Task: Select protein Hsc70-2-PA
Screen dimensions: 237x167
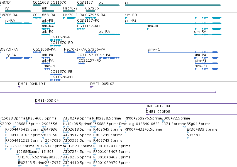Action: click(70, 52)
